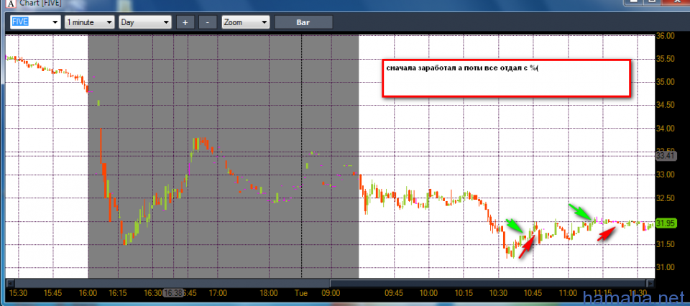The image size is (690, 306).
Task: Expand the 1 minute interval dropdown
Action: pyautogui.click(x=109, y=22)
